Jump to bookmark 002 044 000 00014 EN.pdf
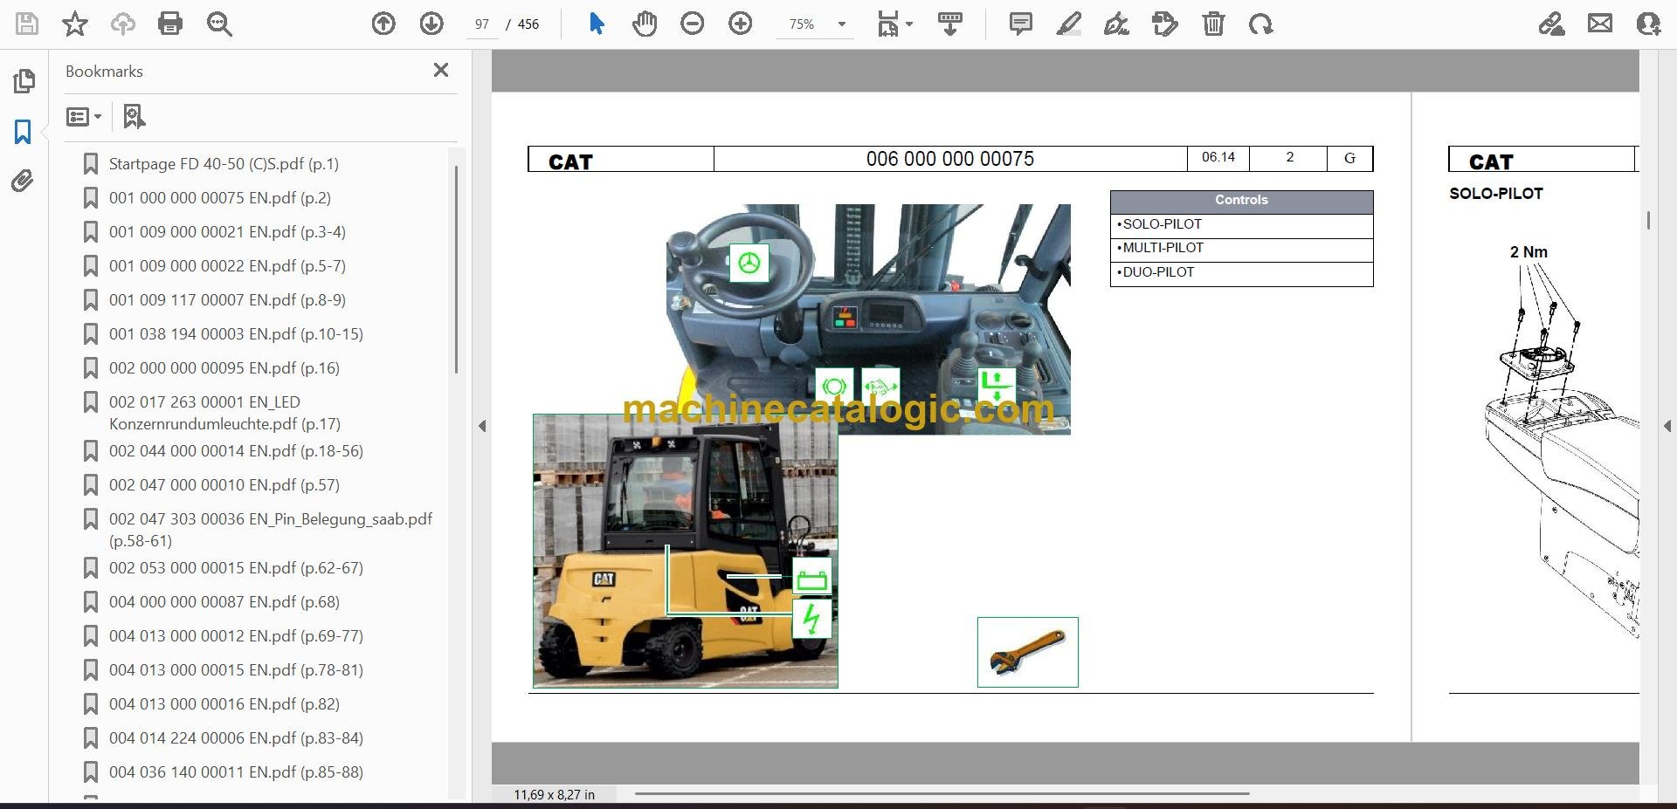The width and height of the screenshot is (1677, 809). (236, 451)
